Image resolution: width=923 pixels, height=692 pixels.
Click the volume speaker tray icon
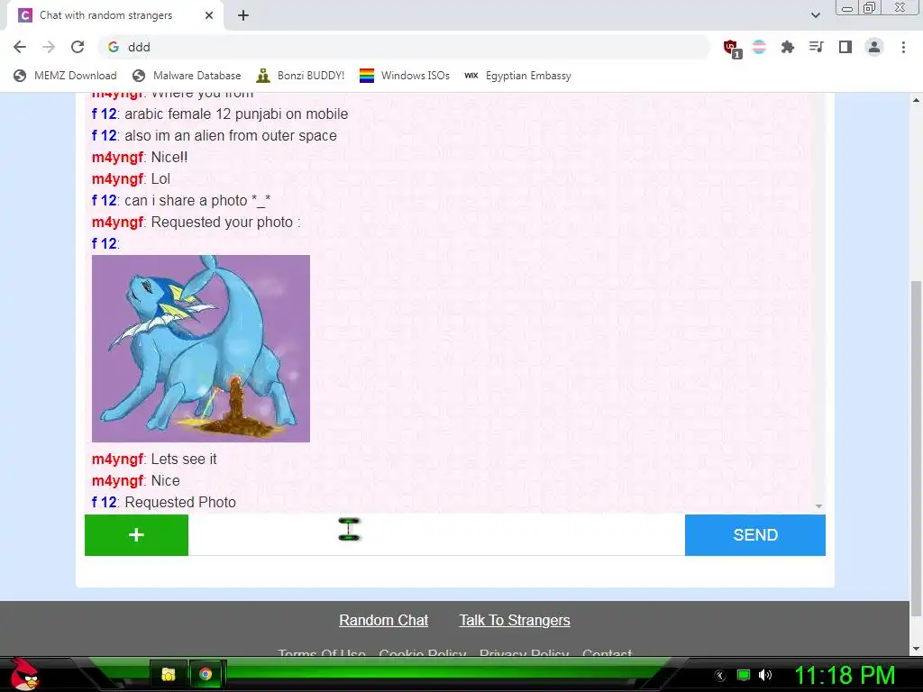coord(765,675)
